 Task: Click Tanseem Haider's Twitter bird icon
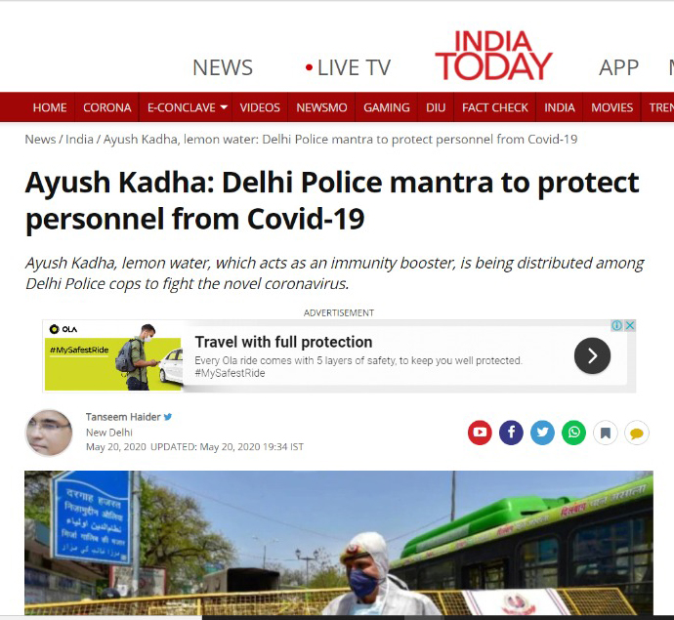[x=168, y=417]
